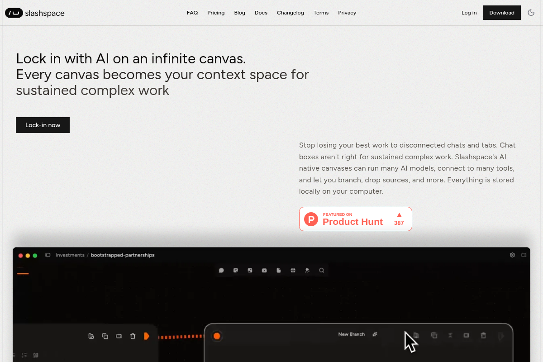Click the orange branch connector on left card
Viewport: 543px width, 362px height.
coord(147,336)
